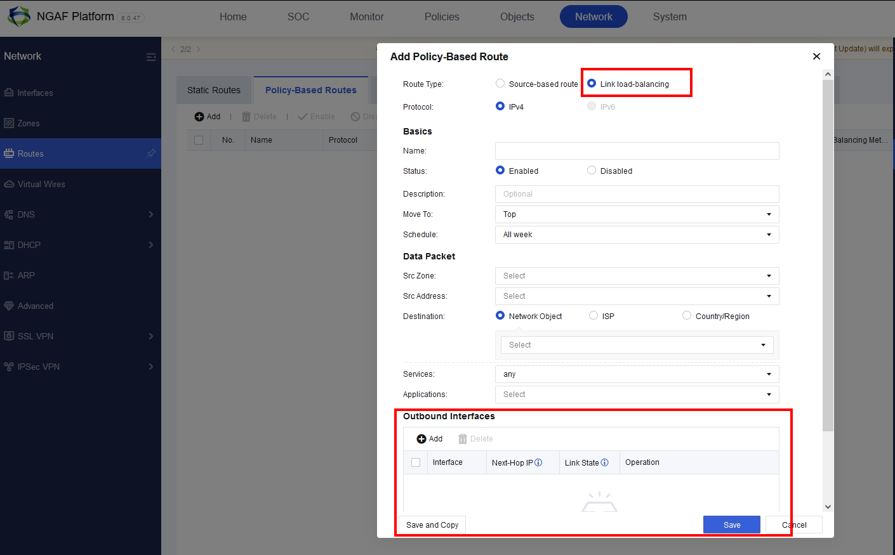Viewport: 895px width, 555px height.
Task: Open the Policies top menu
Action: pyautogui.click(x=442, y=16)
